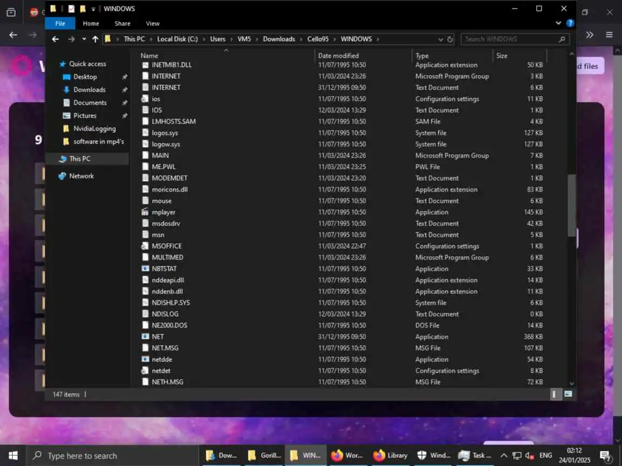
Task: Open the notification center icon
Action: pos(605,456)
